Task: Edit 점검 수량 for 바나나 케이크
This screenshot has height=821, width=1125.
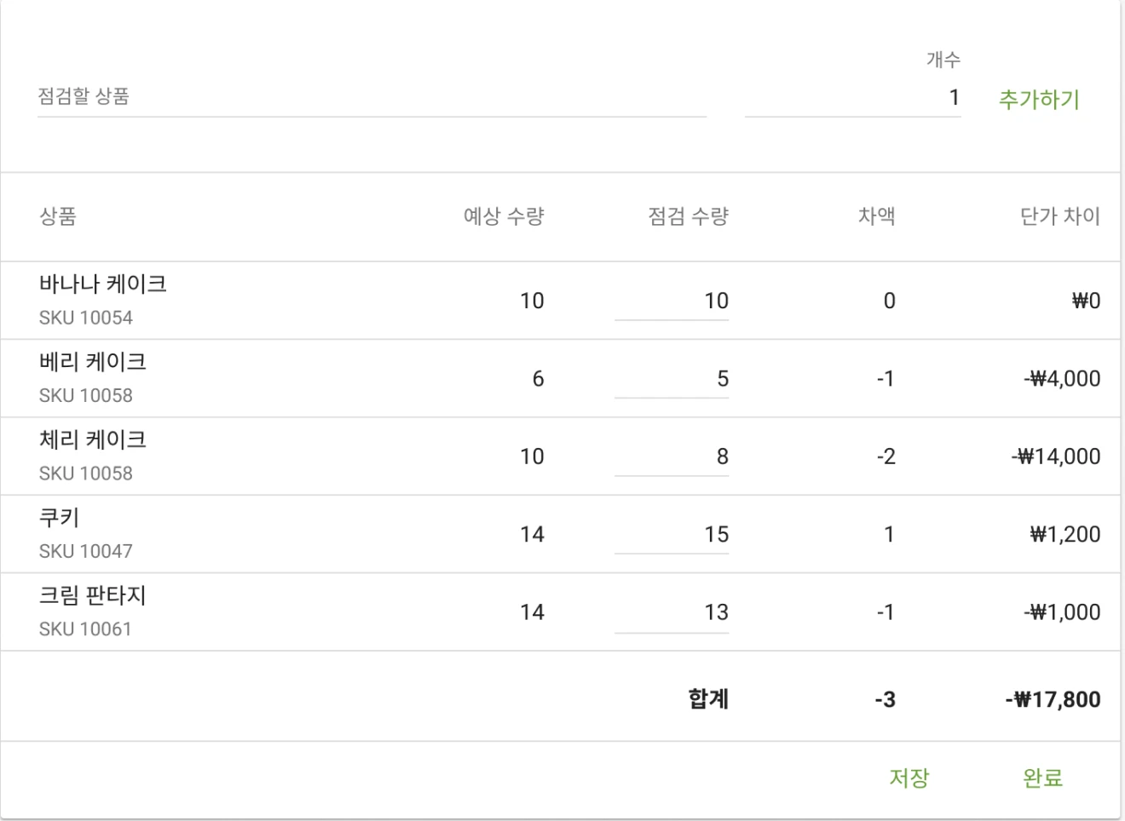Action: [672, 301]
